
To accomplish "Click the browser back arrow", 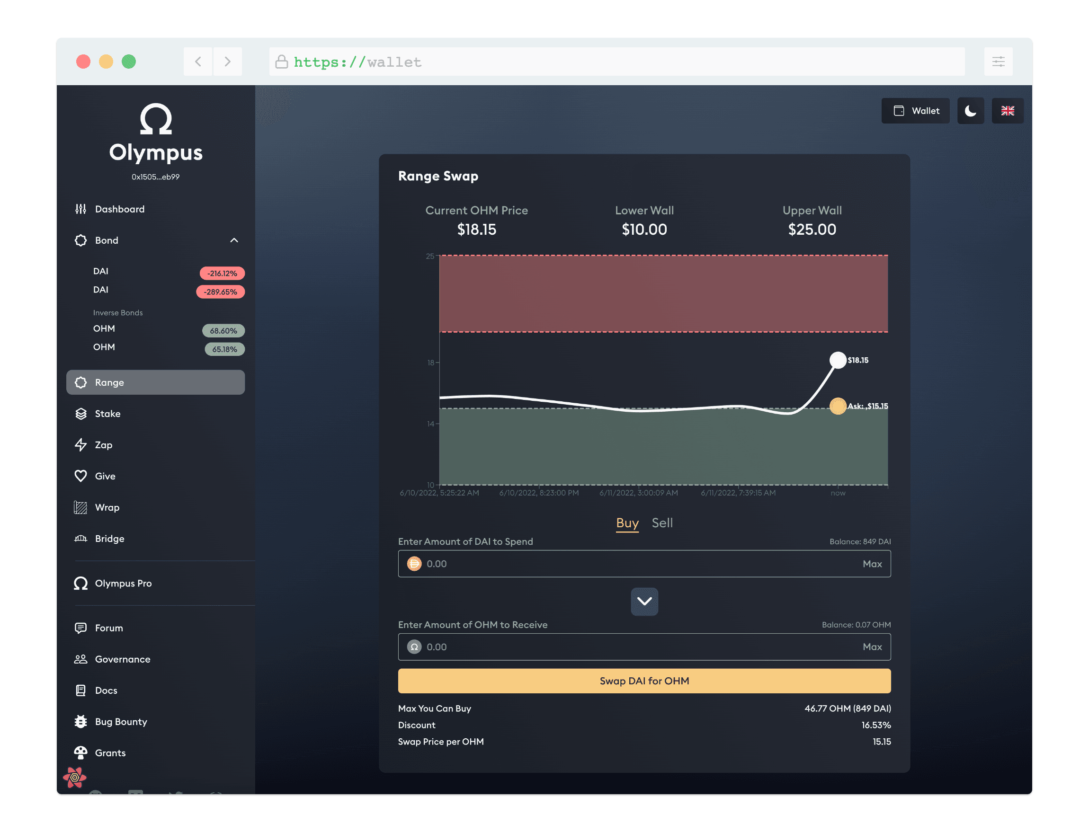I will pyautogui.click(x=198, y=62).
